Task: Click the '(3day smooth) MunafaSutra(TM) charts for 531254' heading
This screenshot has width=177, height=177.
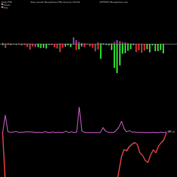Action: point(55,2)
